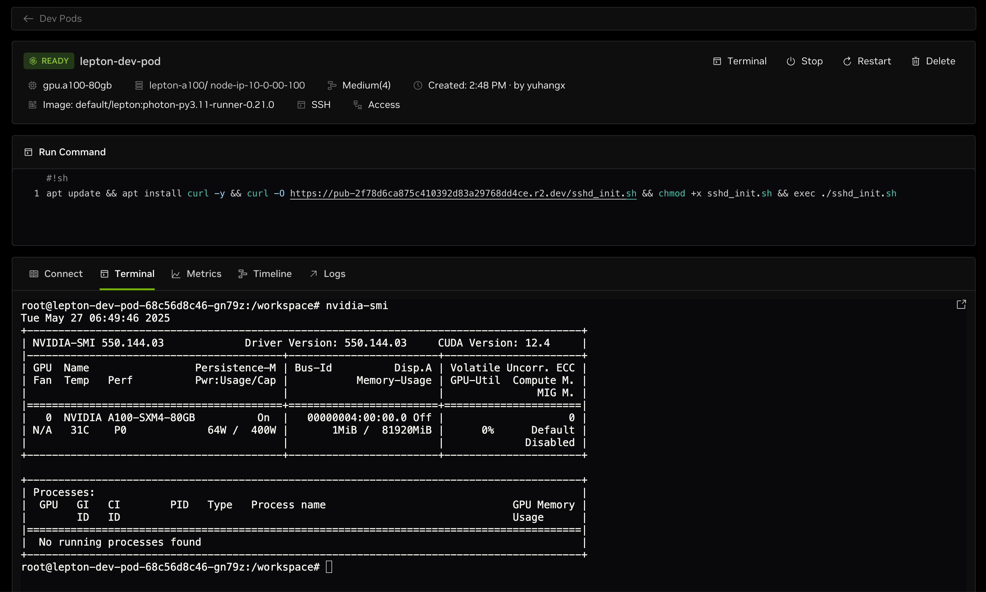The height and width of the screenshot is (592, 986).
Task: Click the Medium(4) resource label
Action: pos(366,85)
